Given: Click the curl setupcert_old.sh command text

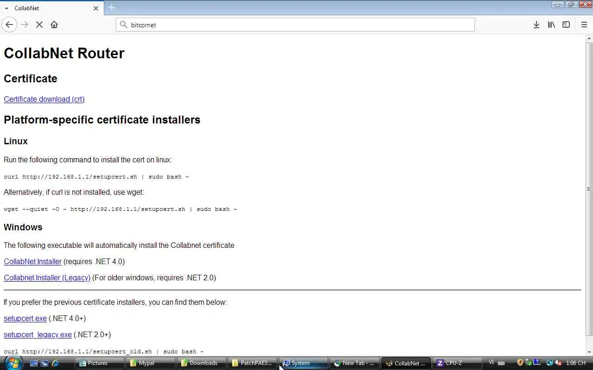Looking at the screenshot, I should [x=104, y=351].
